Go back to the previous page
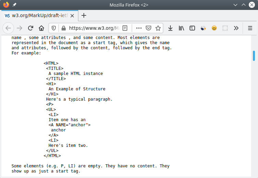Image resolution: width=258 pixels, height=178 pixels. [x=8, y=28]
